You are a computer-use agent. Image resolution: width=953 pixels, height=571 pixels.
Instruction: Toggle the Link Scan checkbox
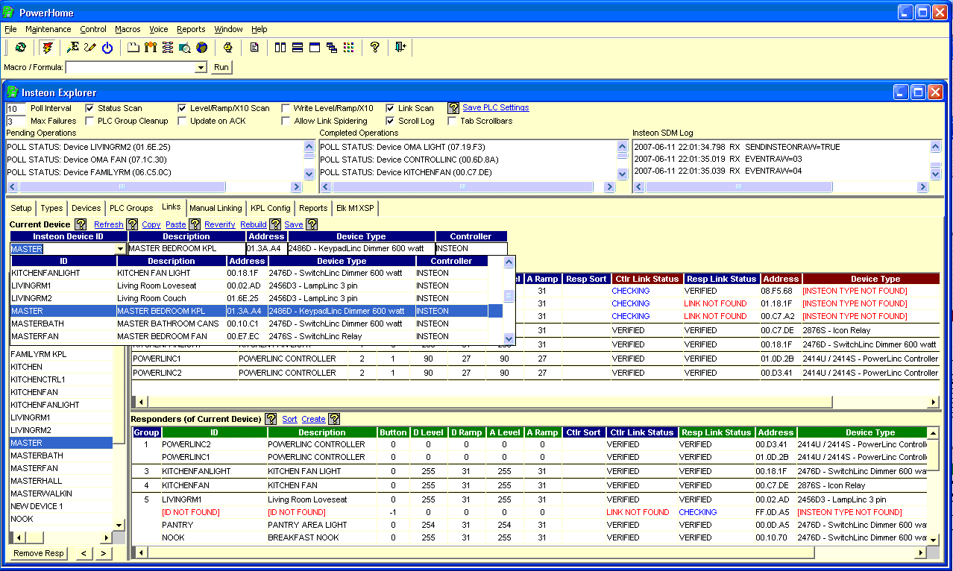click(390, 108)
